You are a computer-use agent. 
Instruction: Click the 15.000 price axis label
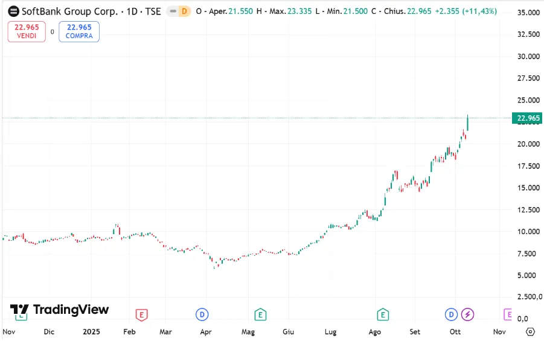coord(528,188)
